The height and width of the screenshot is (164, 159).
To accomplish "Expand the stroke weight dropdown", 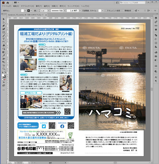I will (x=48, y=11).
